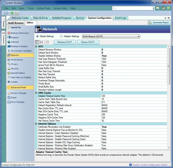This screenshot has height=168, width=173.
Task: Sort properties alphabetically with A-Z icon
Action: (x=41, y=42)
